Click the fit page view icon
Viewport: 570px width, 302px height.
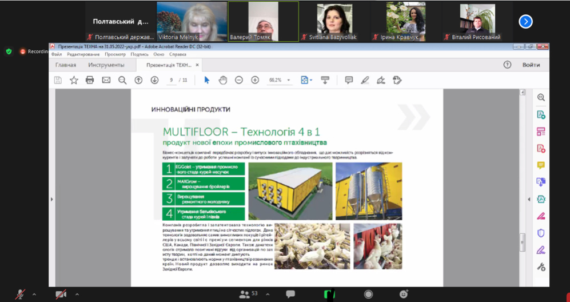click(305, 80)
